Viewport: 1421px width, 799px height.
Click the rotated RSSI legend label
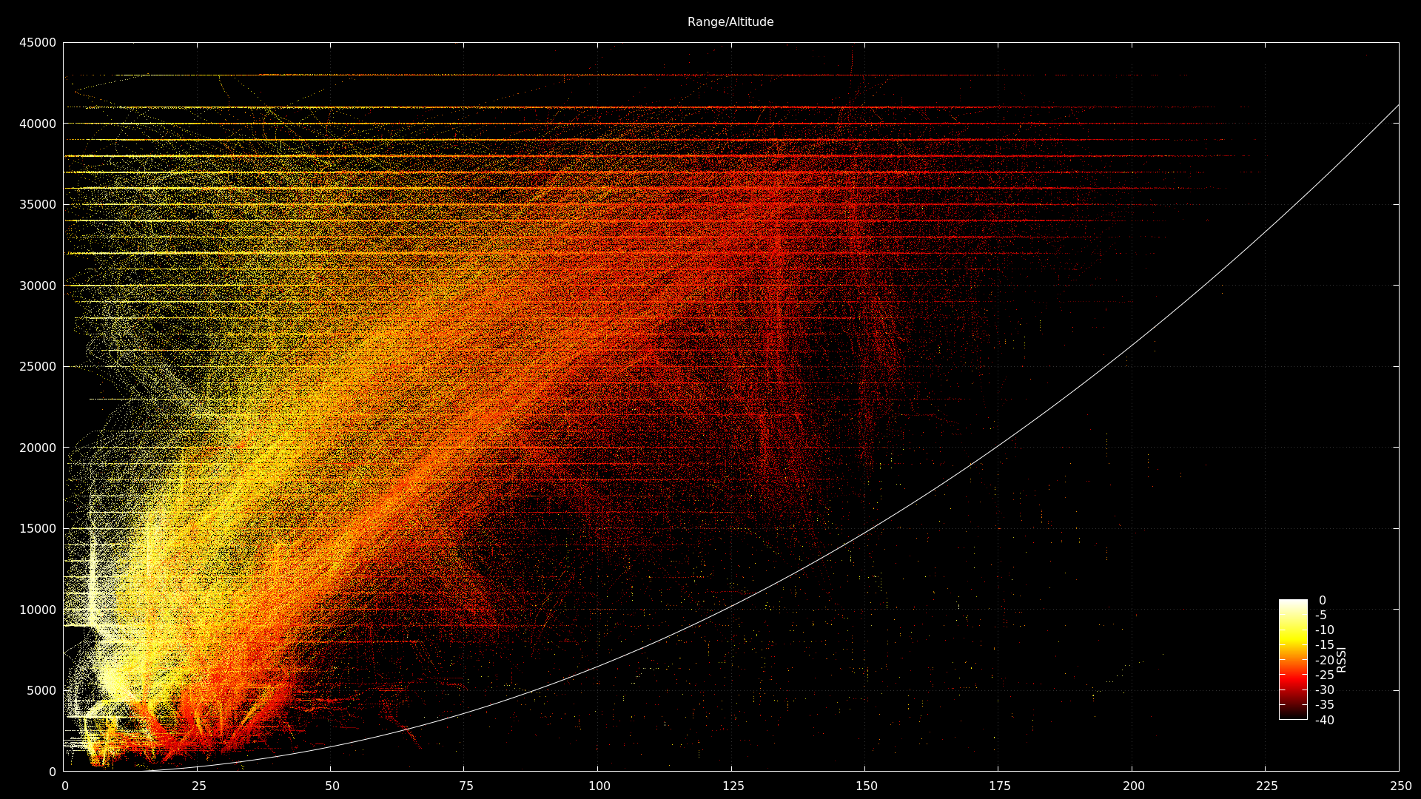point(1341,660)
